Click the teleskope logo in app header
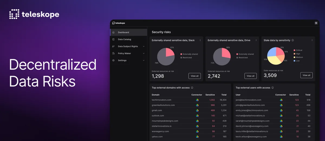The width and height of the screenshot is (325, 141). (118, 23)
